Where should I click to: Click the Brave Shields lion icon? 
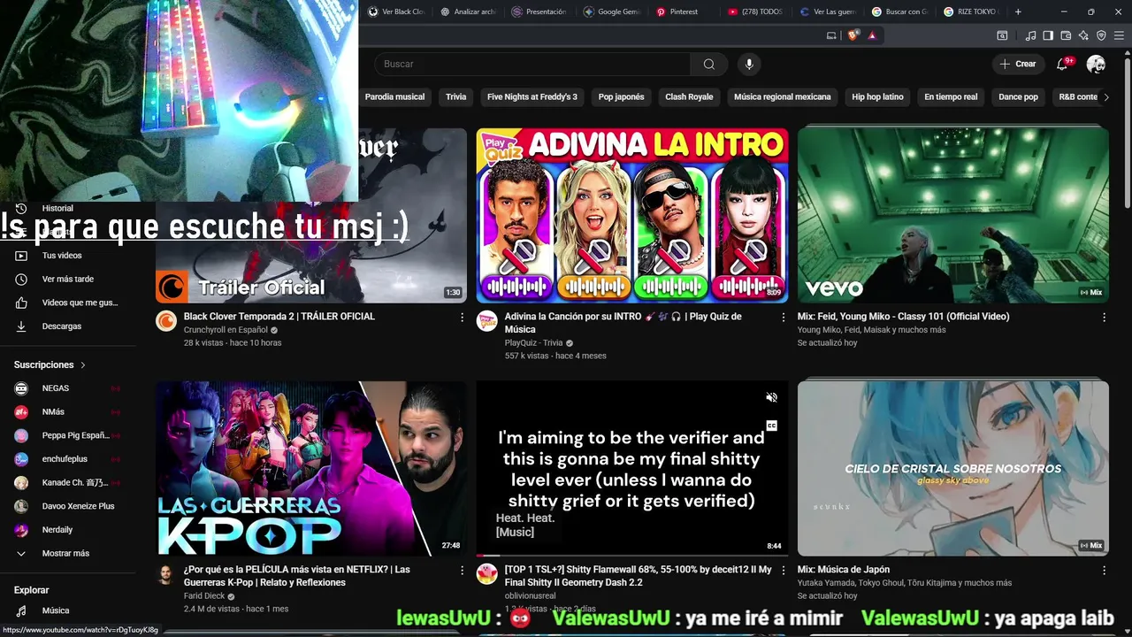pos(853,35)
